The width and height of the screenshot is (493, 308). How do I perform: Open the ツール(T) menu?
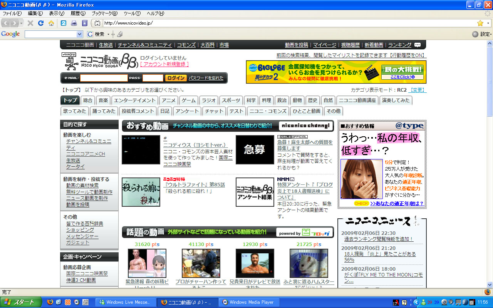132,13
